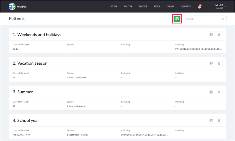This screenshot has width=235, height=141.
Task: Copy the Weekends and holidays pattern
Action: tap(211, 35)
